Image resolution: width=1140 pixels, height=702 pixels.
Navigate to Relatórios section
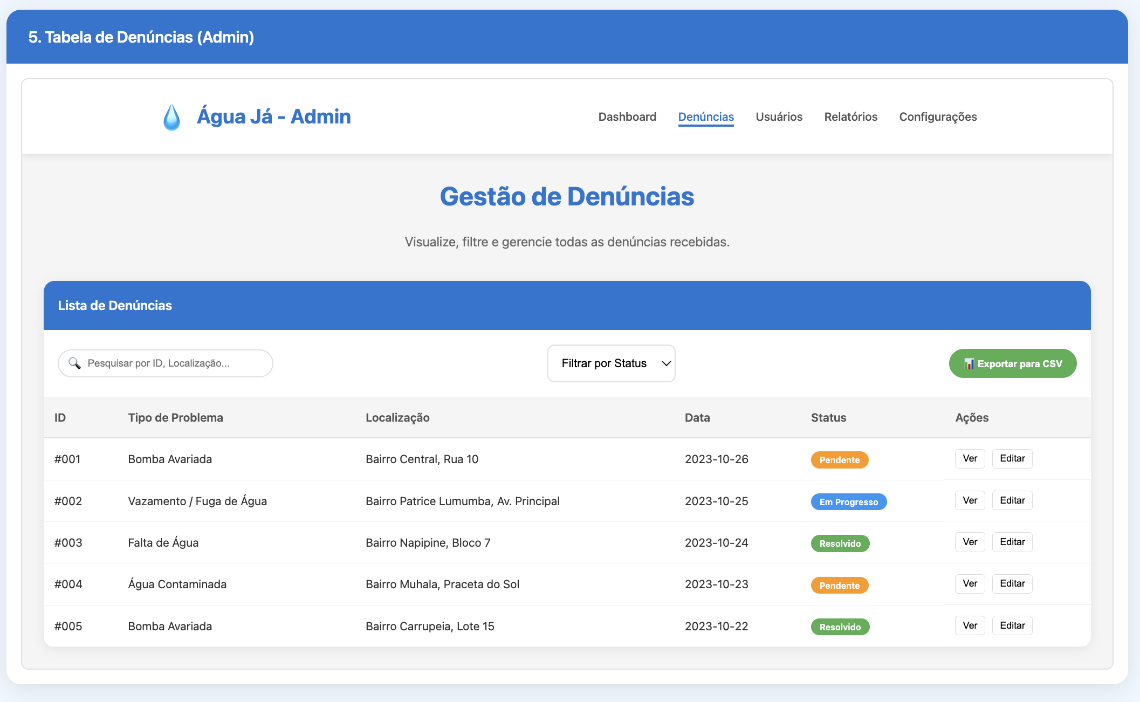tap(850, 117)
